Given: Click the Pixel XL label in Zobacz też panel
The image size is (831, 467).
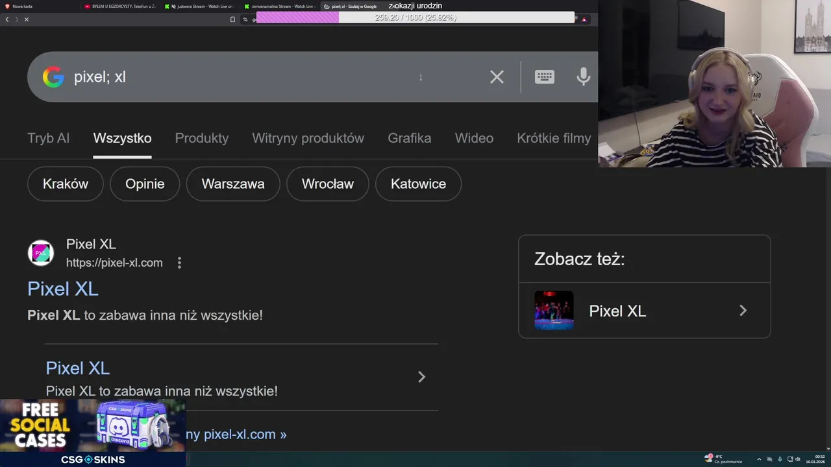Looking at the screenshot, I should coord(617,311).
